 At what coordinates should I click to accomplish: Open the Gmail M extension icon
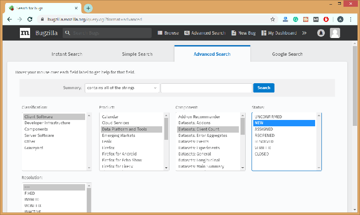click(x=316, y=19)
